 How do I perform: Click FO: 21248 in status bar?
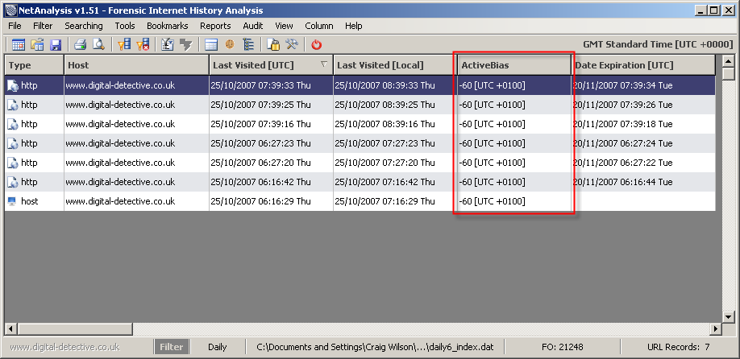(563, 347)
